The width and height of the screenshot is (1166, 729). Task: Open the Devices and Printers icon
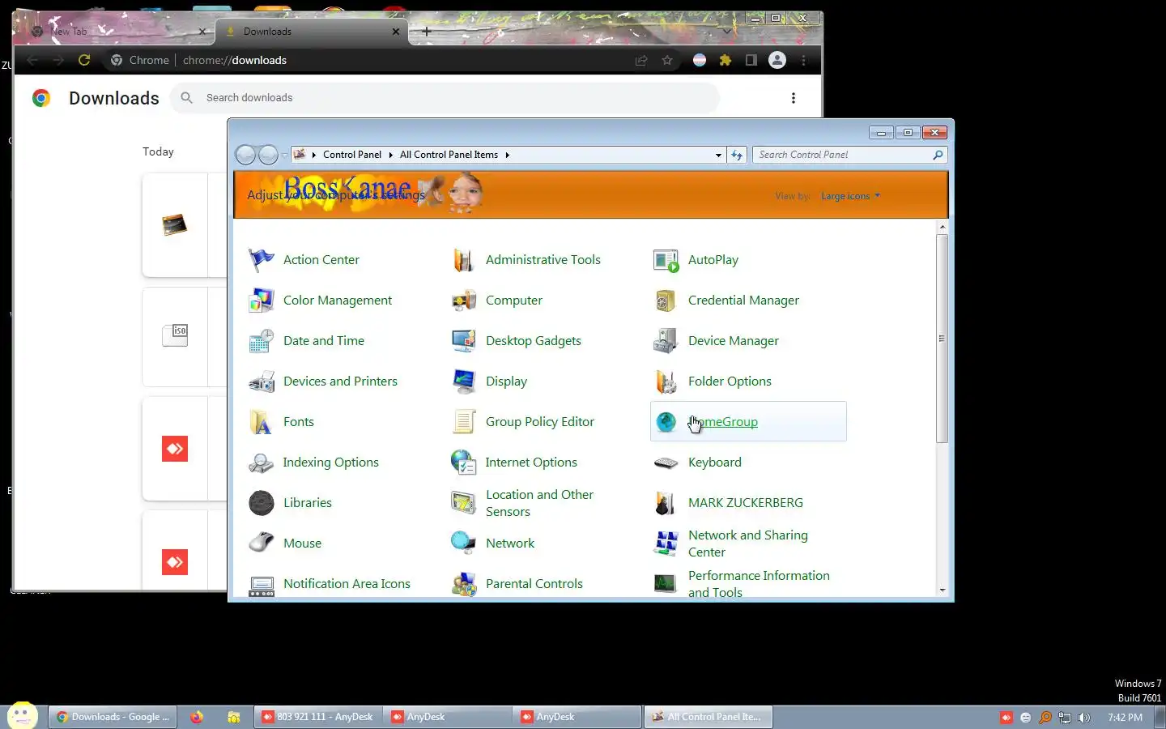pyautogui.click(x=261, y=382)
